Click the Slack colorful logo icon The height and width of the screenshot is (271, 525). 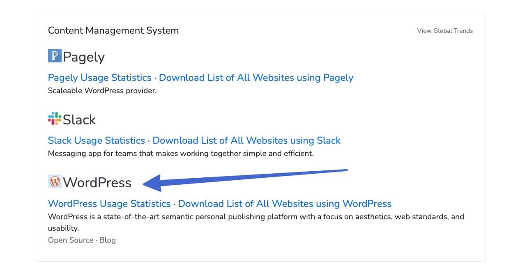point(54,119)
